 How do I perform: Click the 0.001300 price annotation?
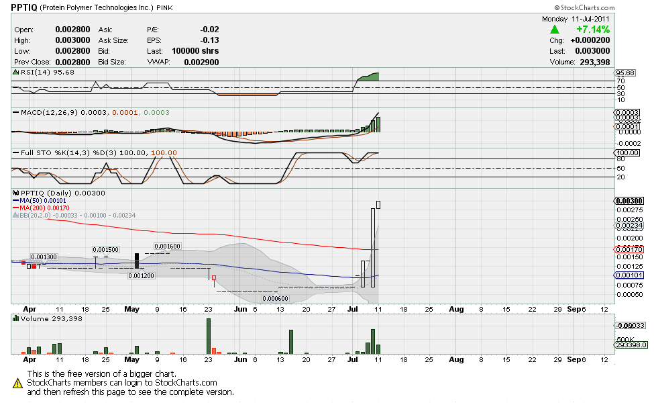click(44, 257)
